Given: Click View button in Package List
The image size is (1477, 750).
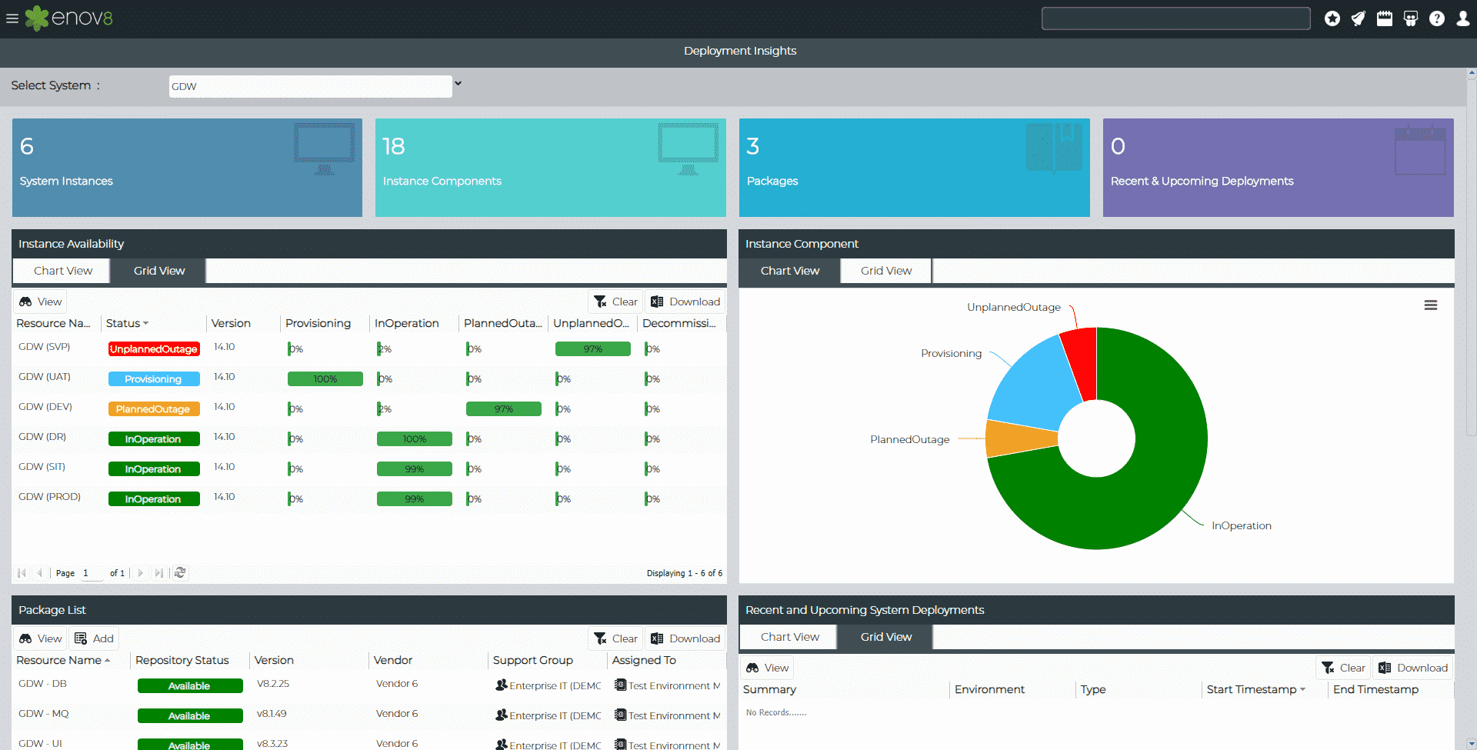Looking at the screenshot, I should (40, 638).
